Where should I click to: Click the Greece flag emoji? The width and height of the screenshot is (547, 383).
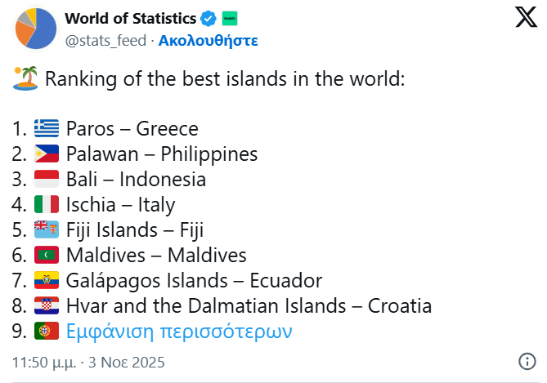click(47, 129)
